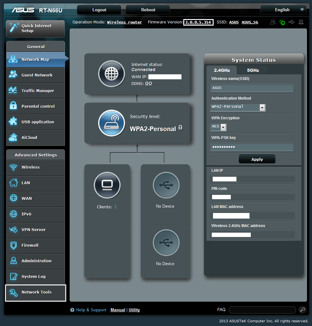
Task: Open the Manual link
Action: (x=118, y=310)
